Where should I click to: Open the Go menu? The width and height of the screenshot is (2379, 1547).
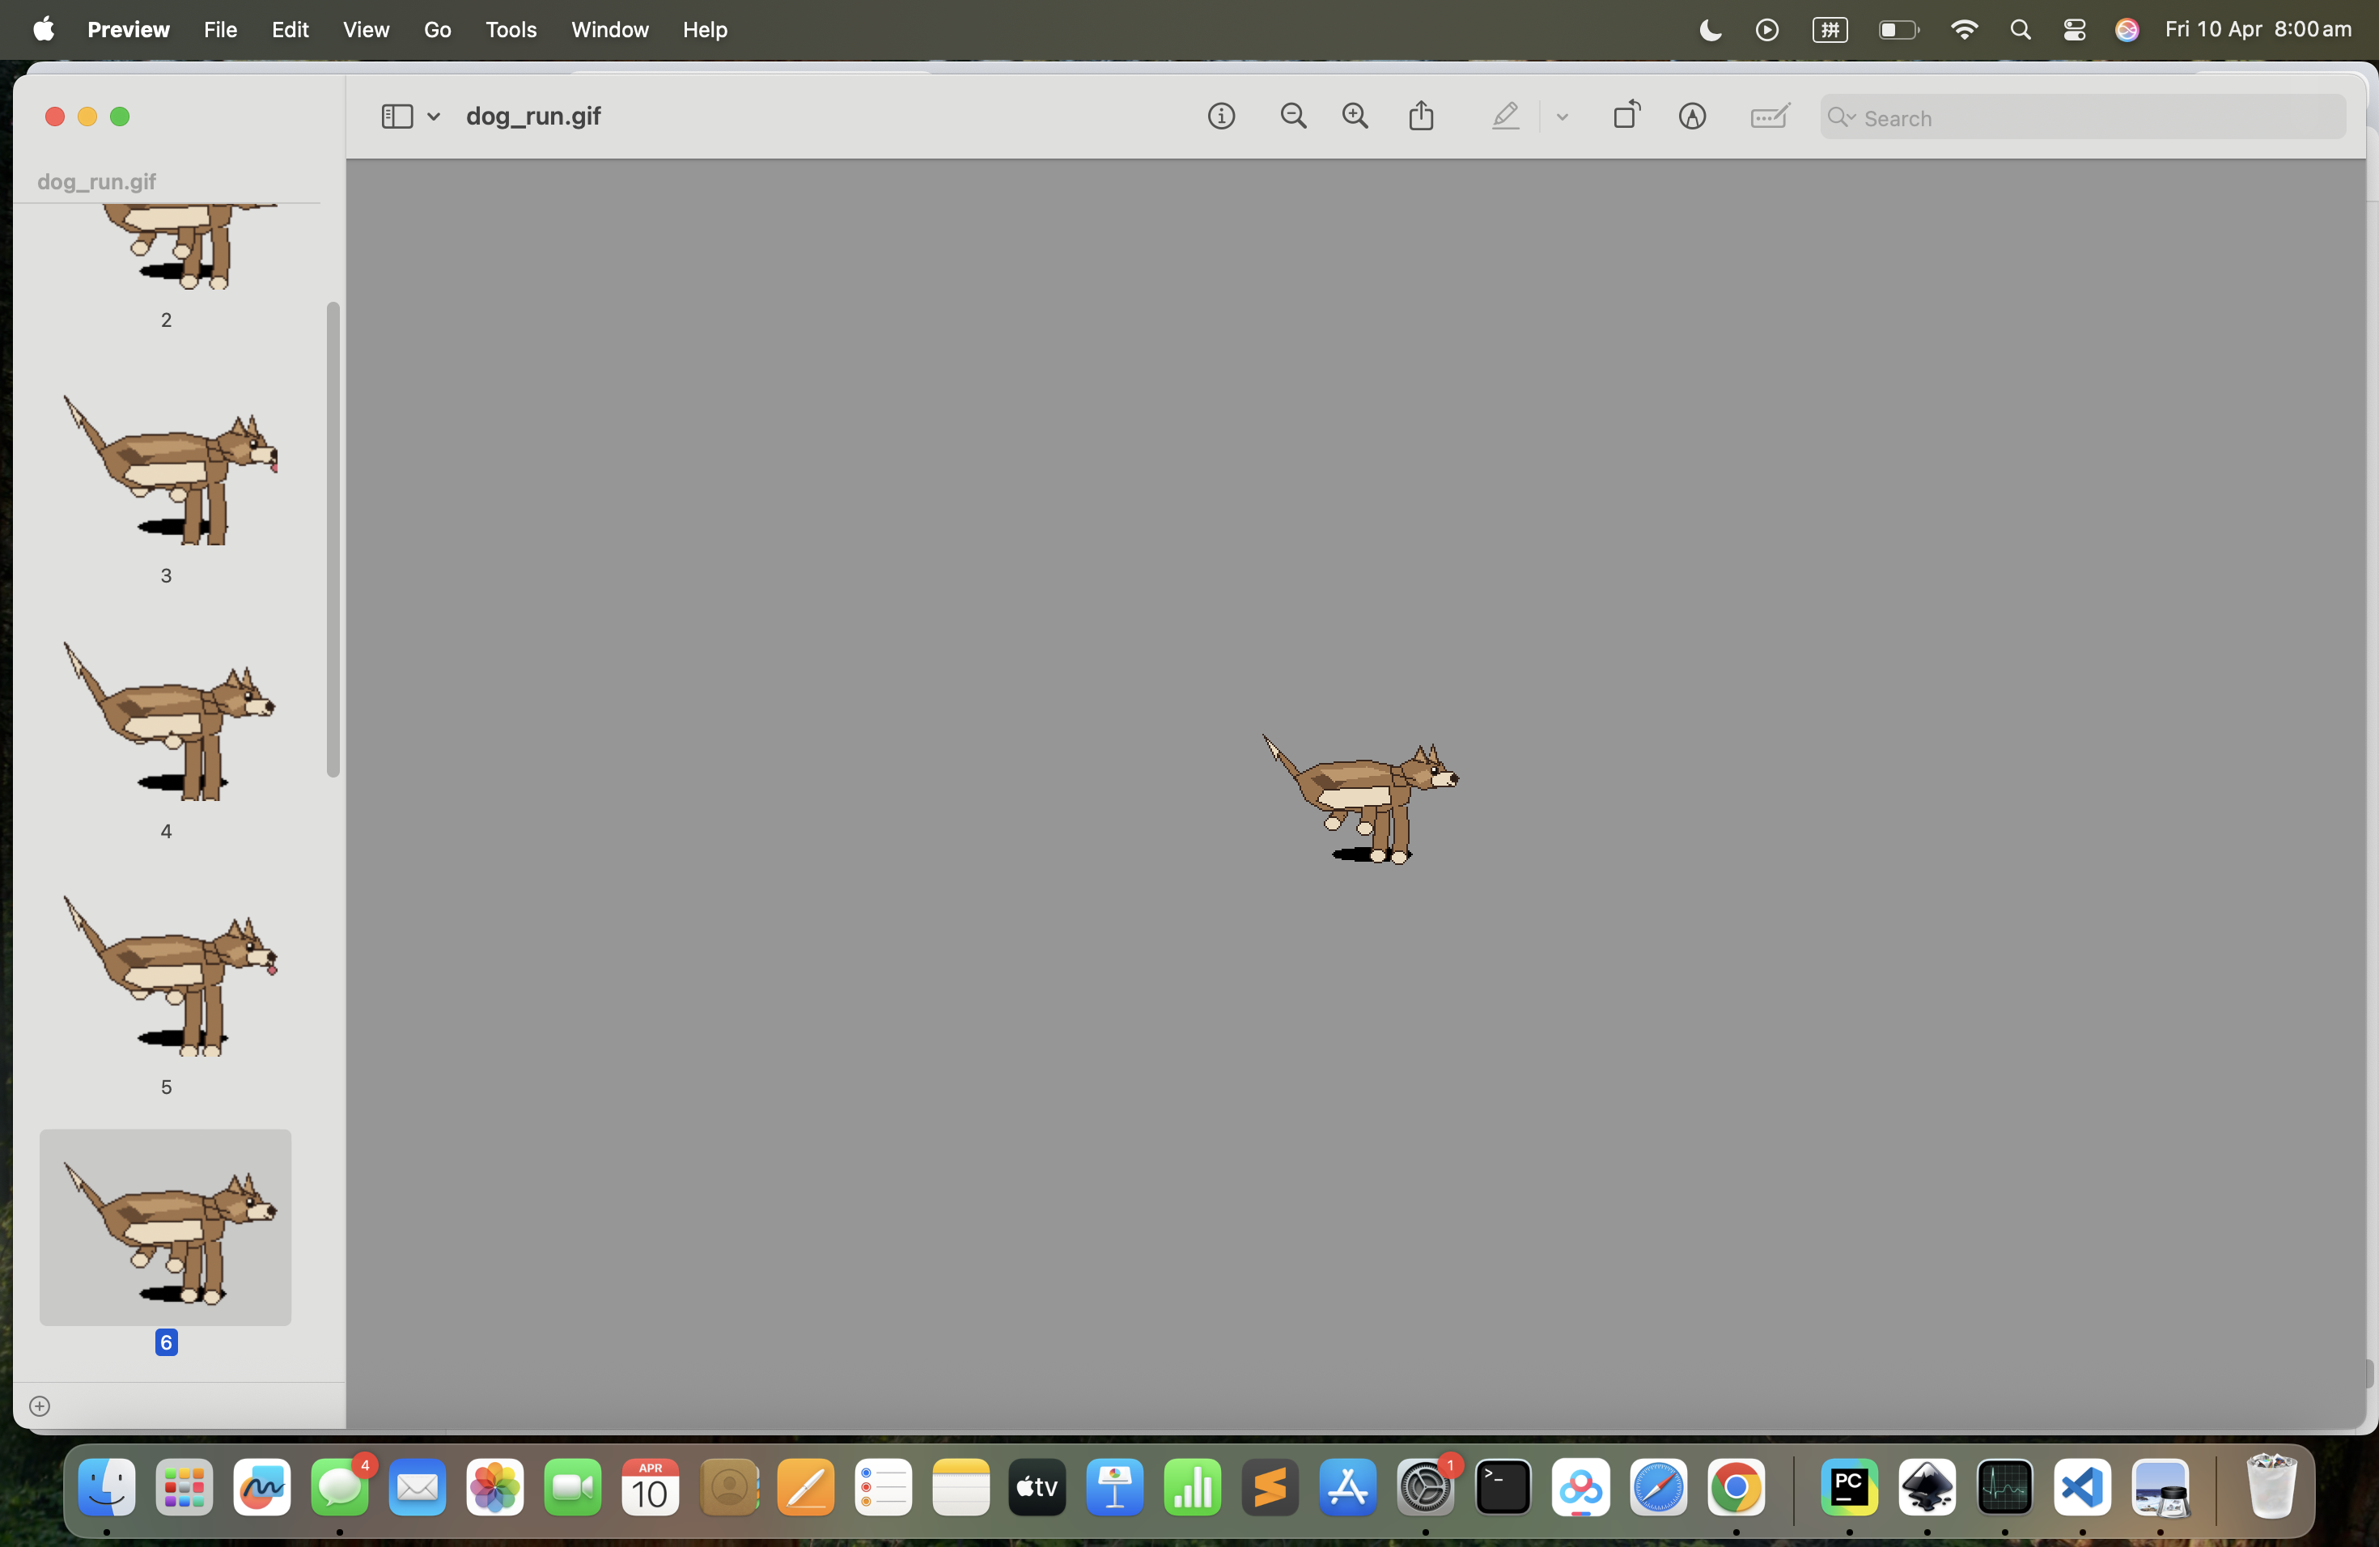(x=437, y=30)
